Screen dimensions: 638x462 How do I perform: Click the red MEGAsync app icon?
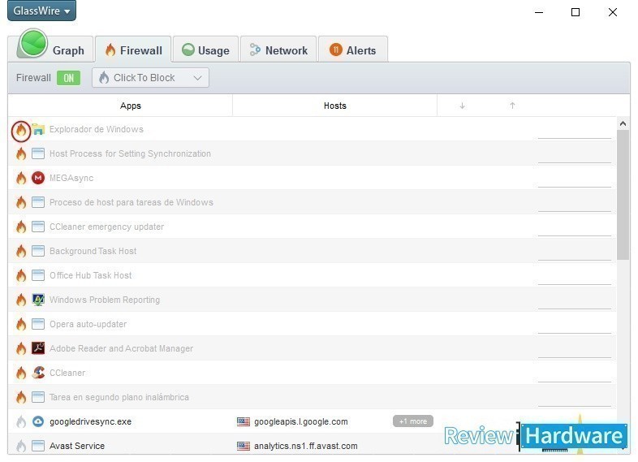[38, 178]
